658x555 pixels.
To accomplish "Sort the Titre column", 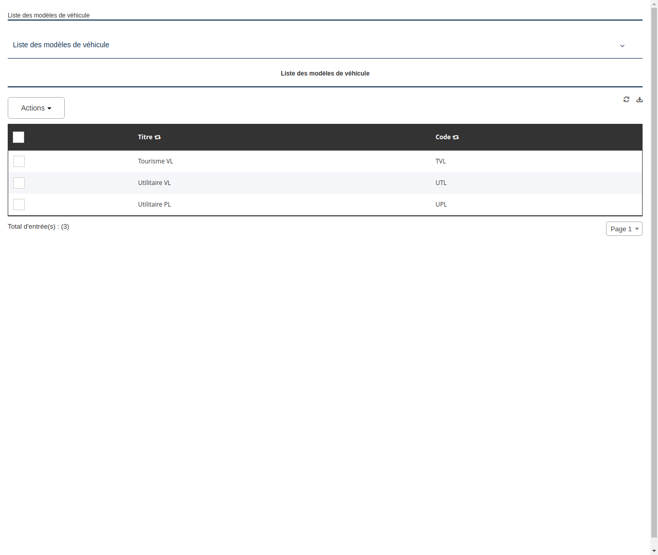I will [157, 137].
